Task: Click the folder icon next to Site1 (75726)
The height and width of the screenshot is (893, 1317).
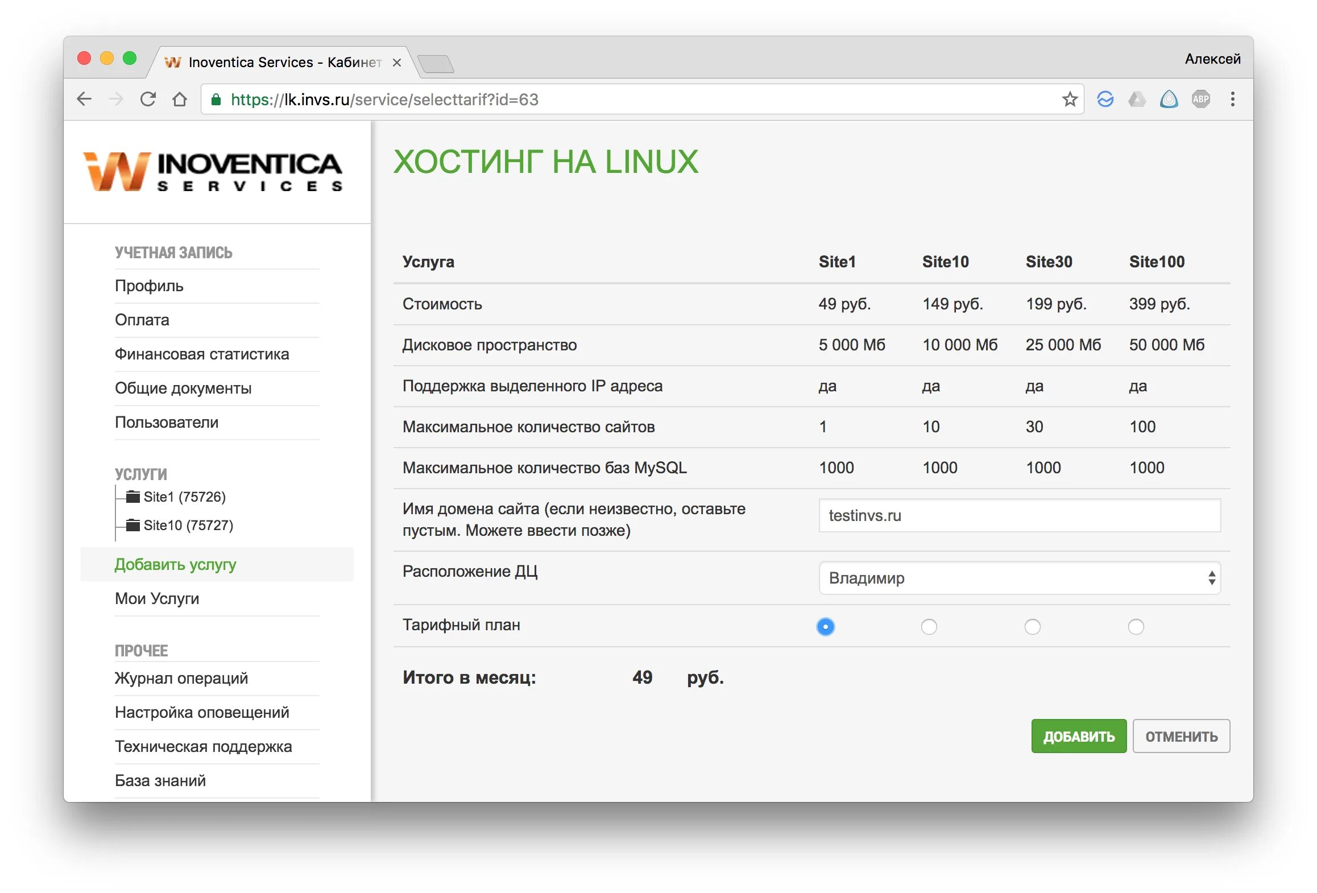Action: (133, 497)
